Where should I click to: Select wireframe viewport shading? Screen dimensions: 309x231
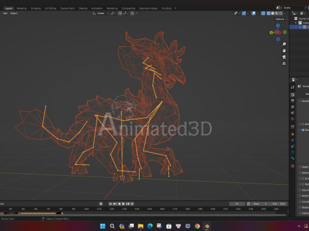tap(268, 13)
